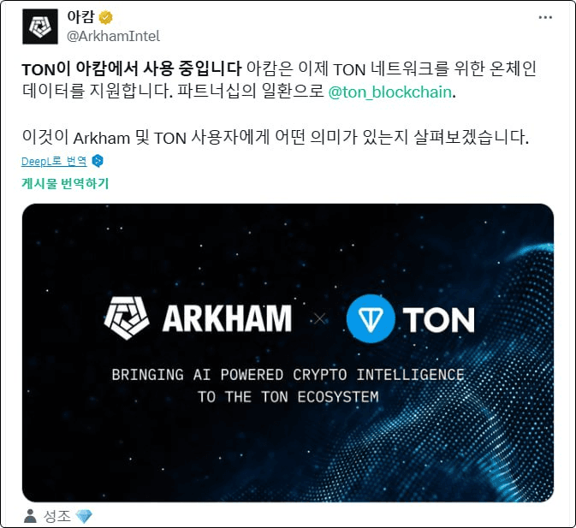Click the 성조 username at bottom

coord(56,516)
